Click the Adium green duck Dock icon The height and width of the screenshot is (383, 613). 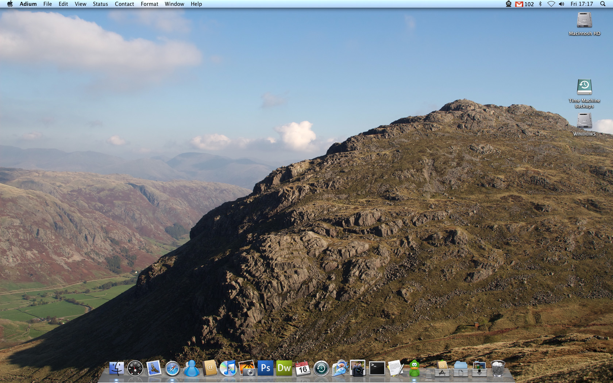click(x=414, y=368)
